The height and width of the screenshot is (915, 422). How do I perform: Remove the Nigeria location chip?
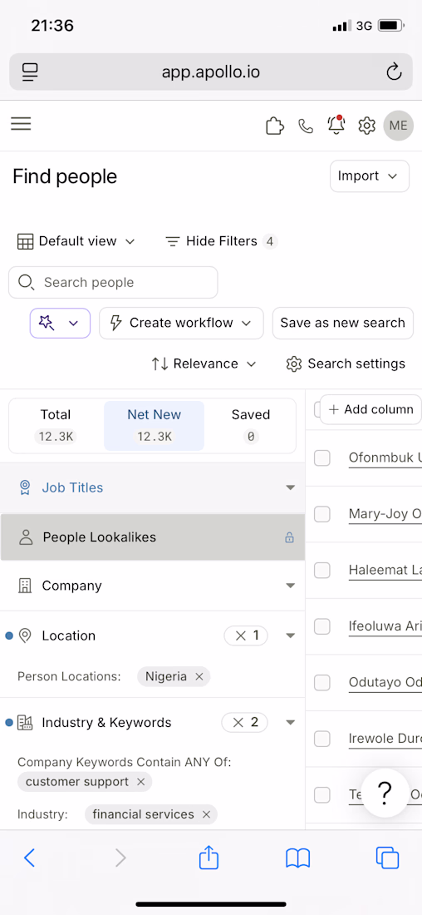coord(199,677)
